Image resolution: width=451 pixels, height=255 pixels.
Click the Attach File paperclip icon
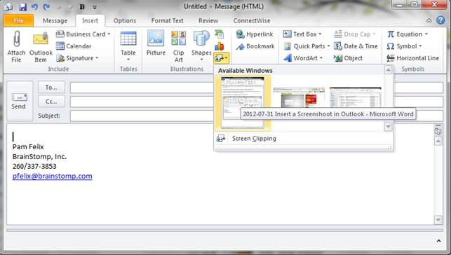tap(16, 39)
